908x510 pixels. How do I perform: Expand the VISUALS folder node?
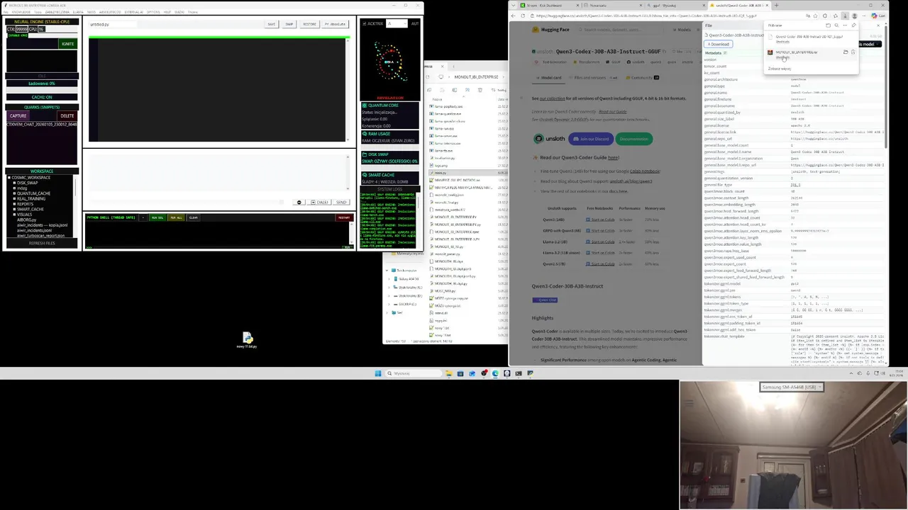point(14,215)
